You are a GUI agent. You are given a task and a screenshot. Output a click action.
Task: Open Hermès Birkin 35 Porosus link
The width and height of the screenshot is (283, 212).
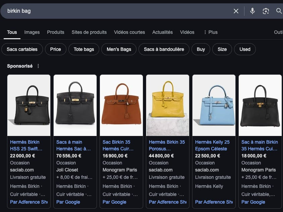coord(167,145)
